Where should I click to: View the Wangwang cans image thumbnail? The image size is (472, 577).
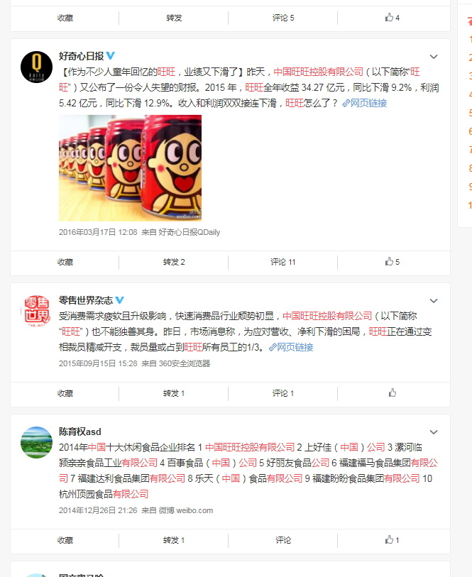coord(130,167)
